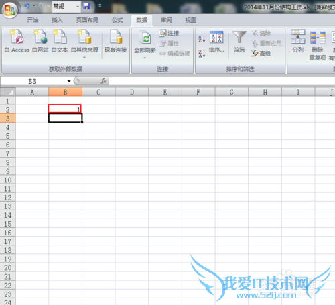This screenshot has height=305, width=335.
Task: Select column C header
Action: [98, 92]
